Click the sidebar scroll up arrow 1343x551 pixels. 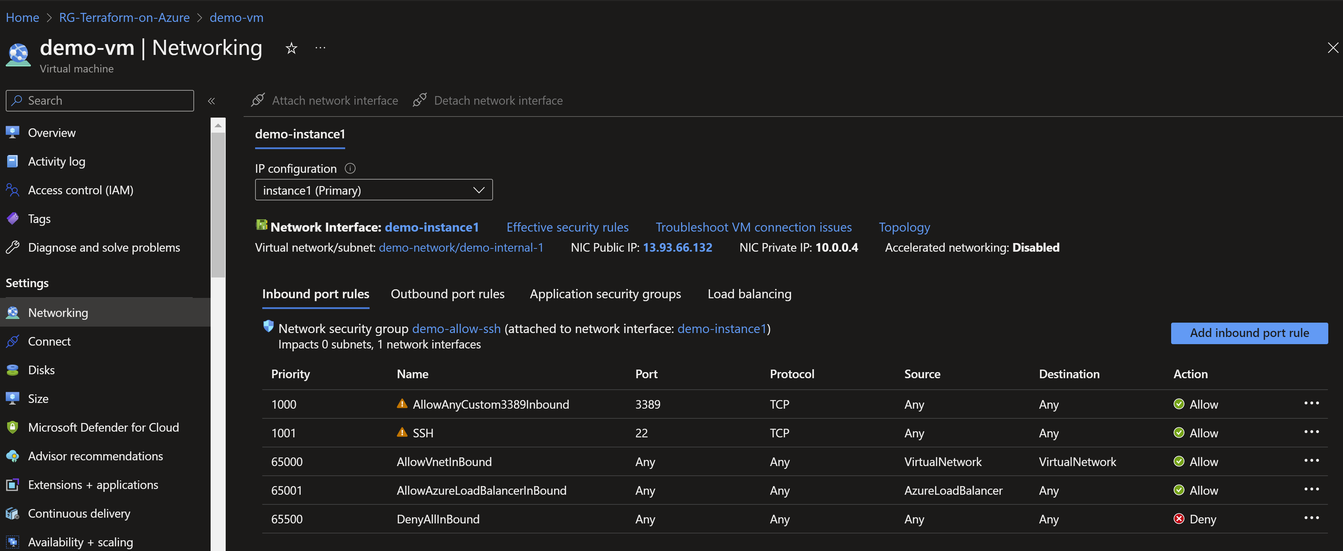click(x=218, y=125)
